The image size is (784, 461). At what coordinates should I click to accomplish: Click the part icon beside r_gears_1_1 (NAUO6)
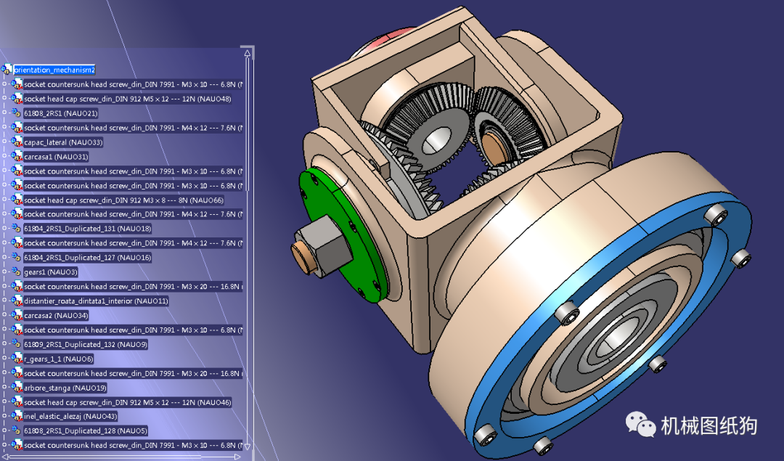click(x=17, y=359)
